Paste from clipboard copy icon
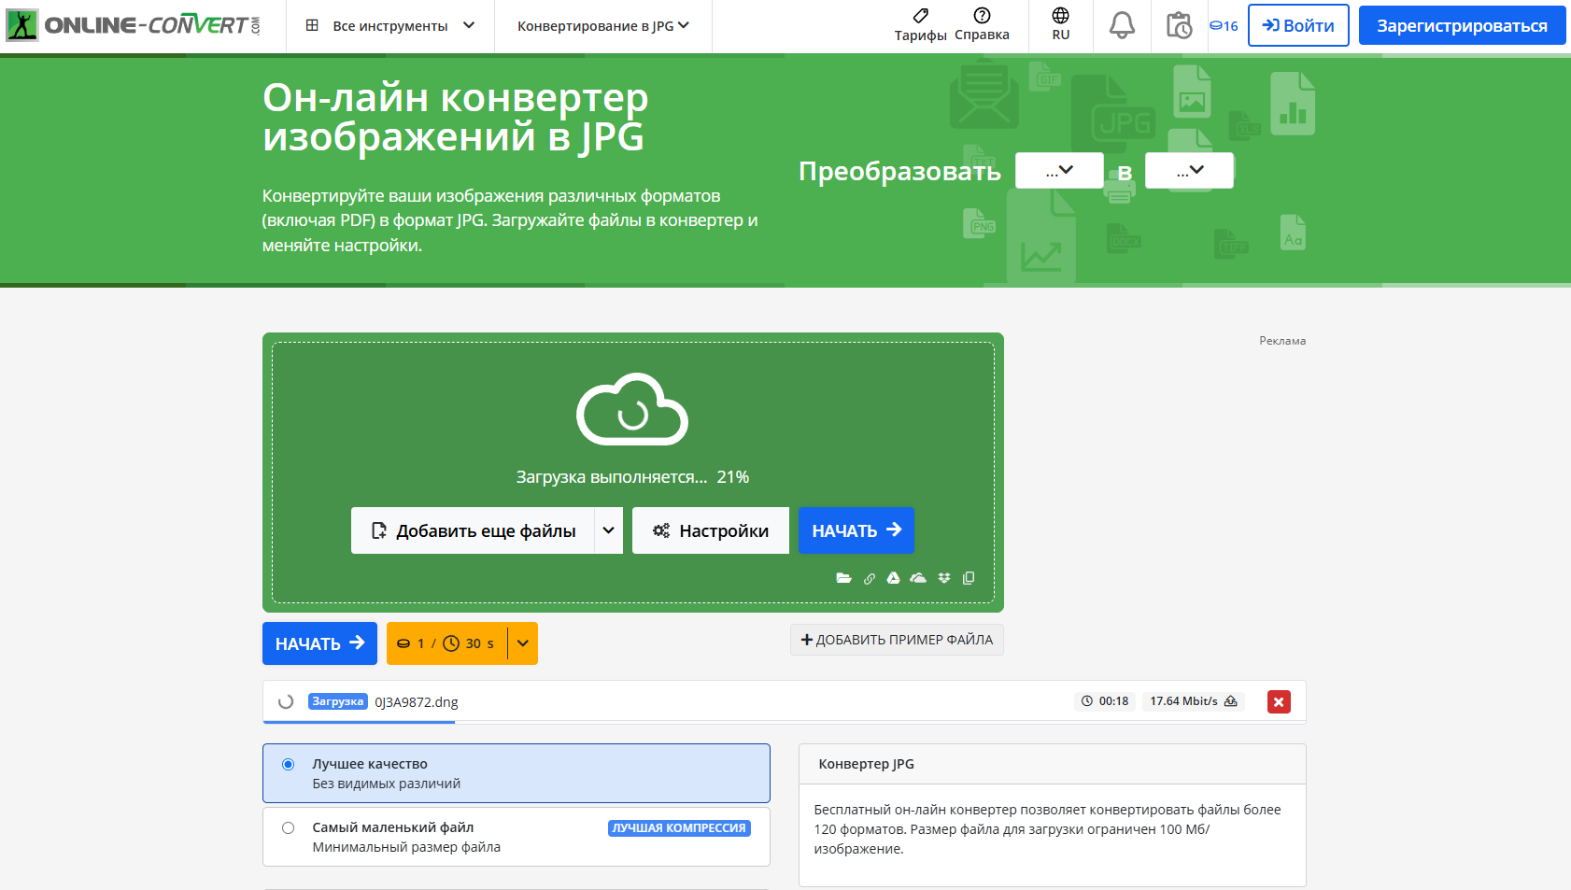The width and height of the screenshot is (1571, 890). click(x=969, y=578)
